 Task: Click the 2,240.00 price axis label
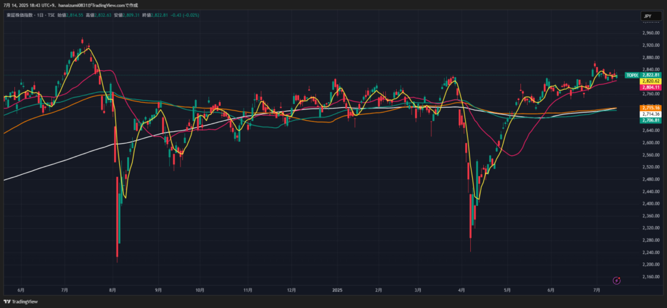651,252
